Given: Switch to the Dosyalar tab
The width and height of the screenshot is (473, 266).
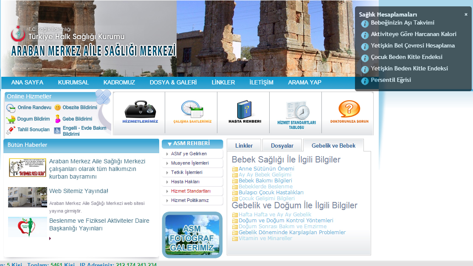Looking at the screenshot, I should (282, 145).
